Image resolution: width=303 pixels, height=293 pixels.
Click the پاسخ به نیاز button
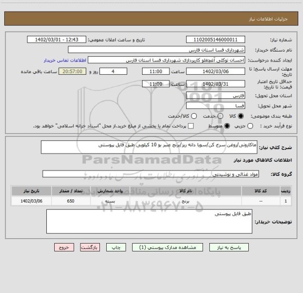tap(229, 247)
